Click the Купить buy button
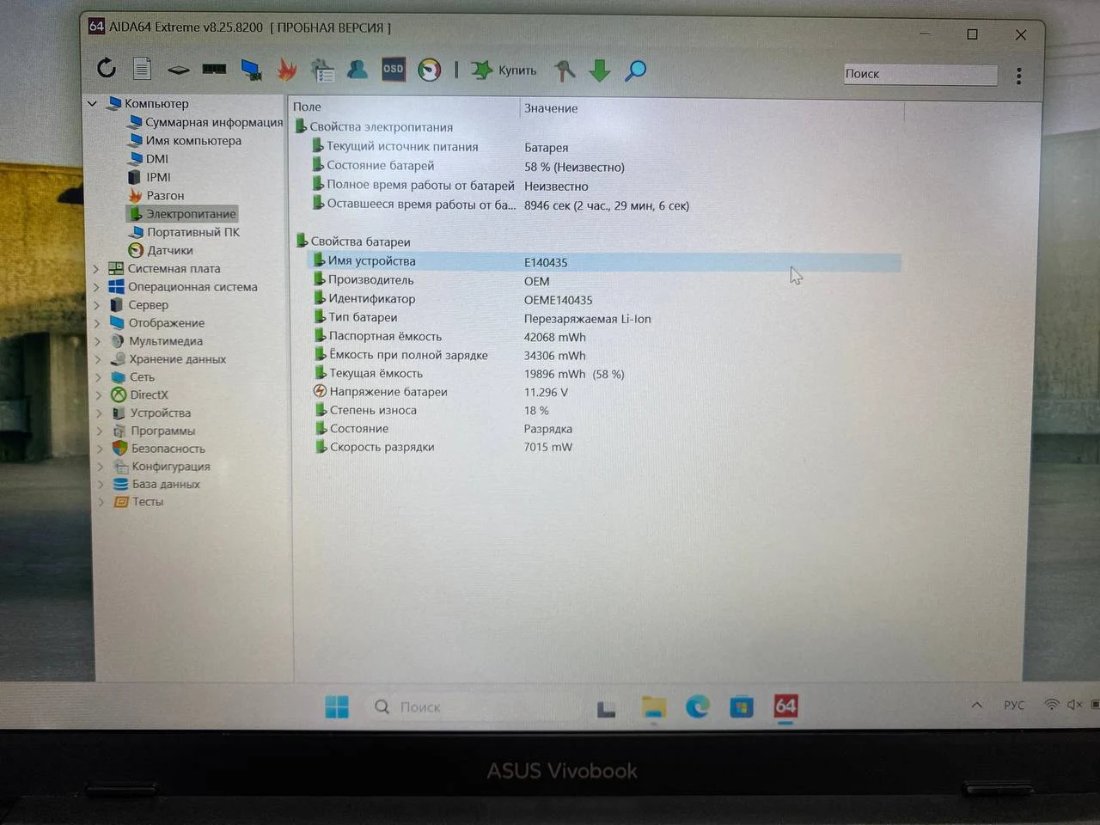The width and height of the screenshot is (1100, 825). pyautogui.click(x=504, y=70)
